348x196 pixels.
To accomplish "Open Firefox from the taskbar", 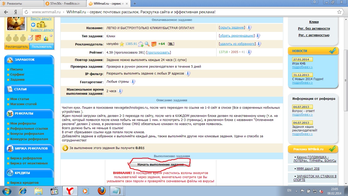I will click(x=101, y=191).
